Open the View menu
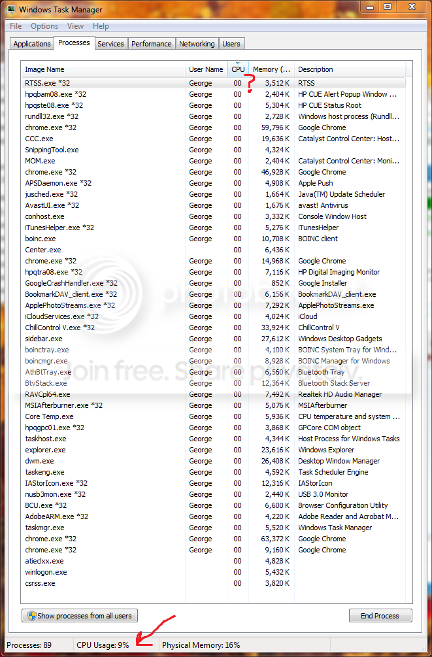 click(x=75, y=26)
